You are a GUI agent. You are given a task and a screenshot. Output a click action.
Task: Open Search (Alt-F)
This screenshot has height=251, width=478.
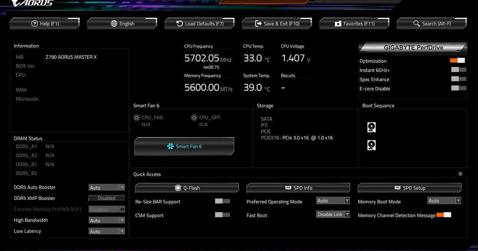pyautogui.click(x=432, y=24)
